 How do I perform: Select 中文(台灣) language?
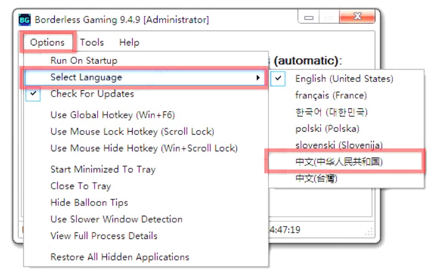point(316,179)
